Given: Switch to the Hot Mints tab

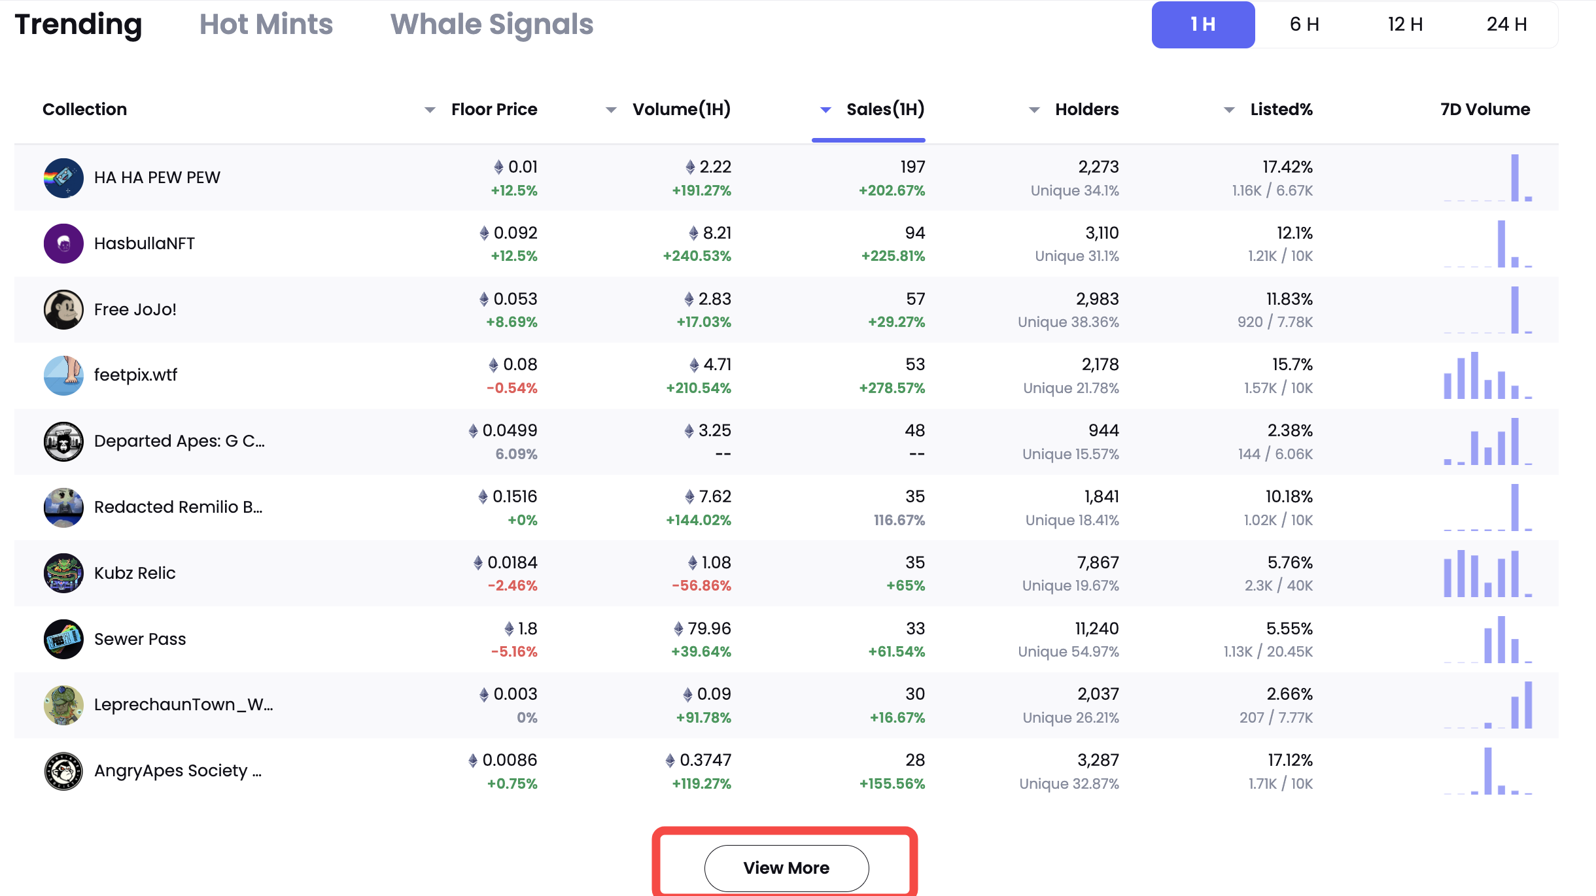Looking at the screenshot, I should [266, 25].
